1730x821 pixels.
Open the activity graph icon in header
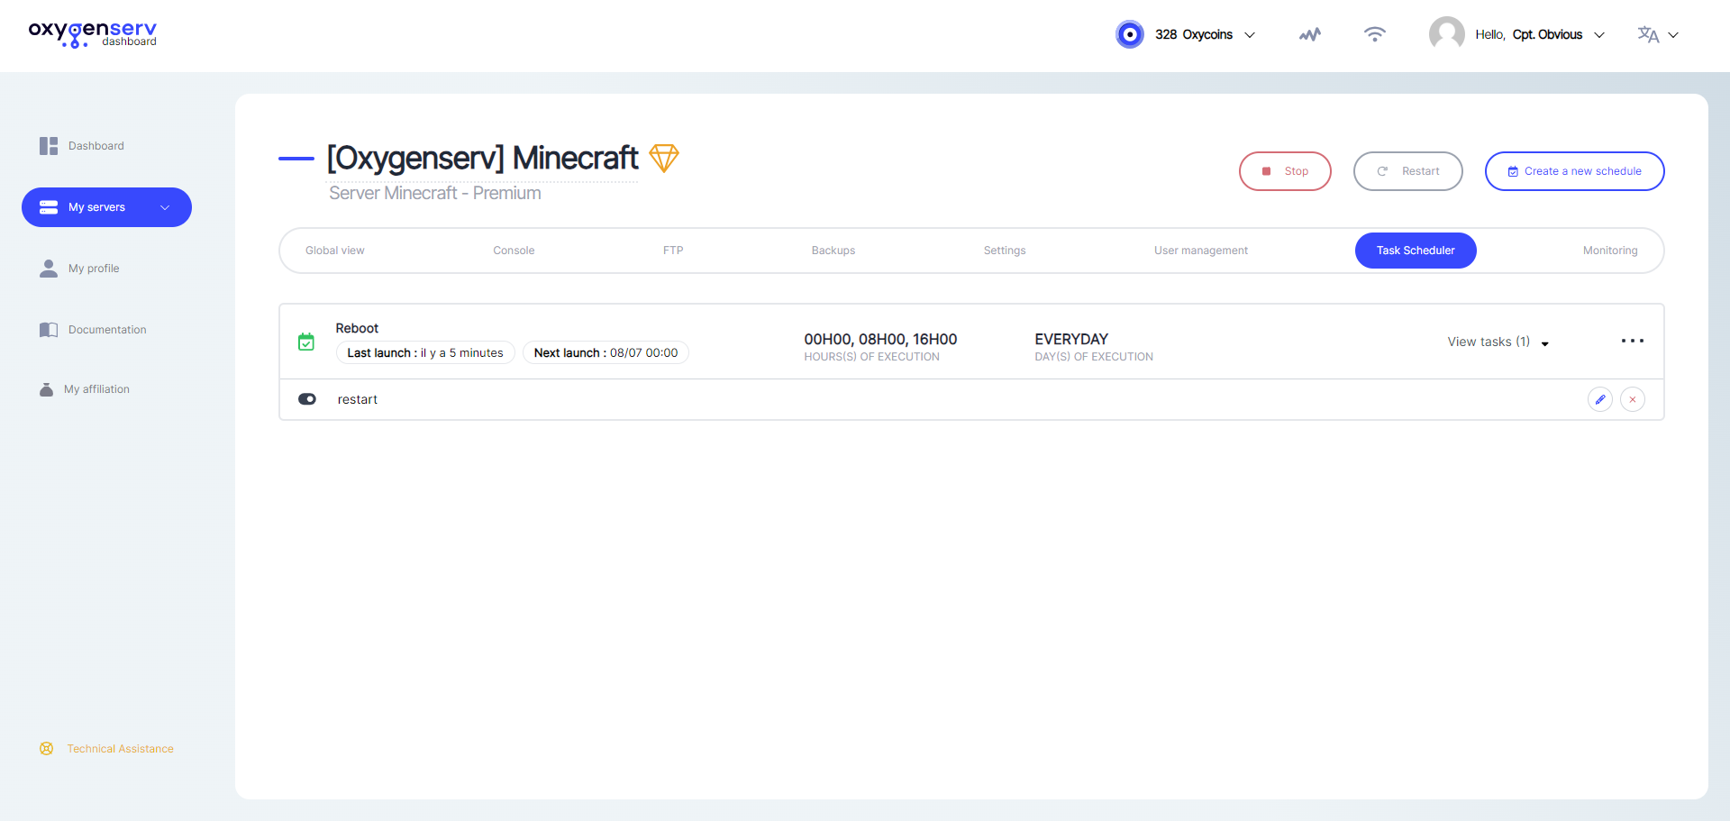tap(1310, 34)
